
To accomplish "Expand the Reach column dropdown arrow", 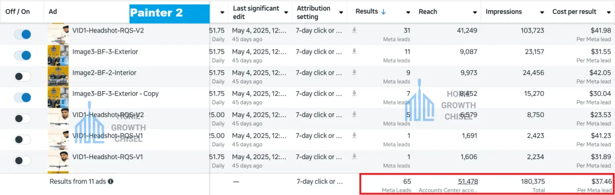I will (475, 12).
